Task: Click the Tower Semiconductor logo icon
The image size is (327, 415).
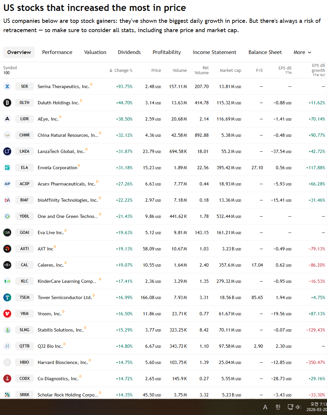Action: click(x=7, y=297)
